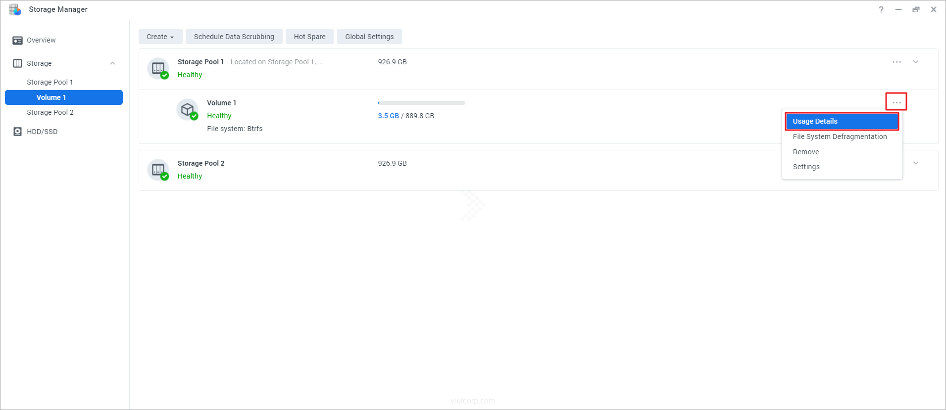946x410 pixels.
Task: Expand Storage Pool 1 details chevron
Action: click(x=915, y=62)
